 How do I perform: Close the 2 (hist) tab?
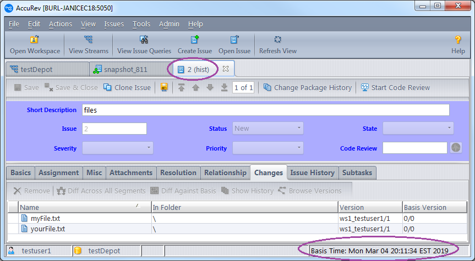(225, 69)
